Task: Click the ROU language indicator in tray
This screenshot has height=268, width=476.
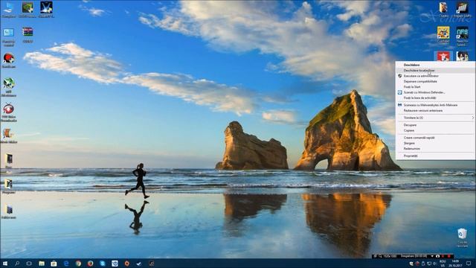Action: pyautogui.click(x=443, y=263)
